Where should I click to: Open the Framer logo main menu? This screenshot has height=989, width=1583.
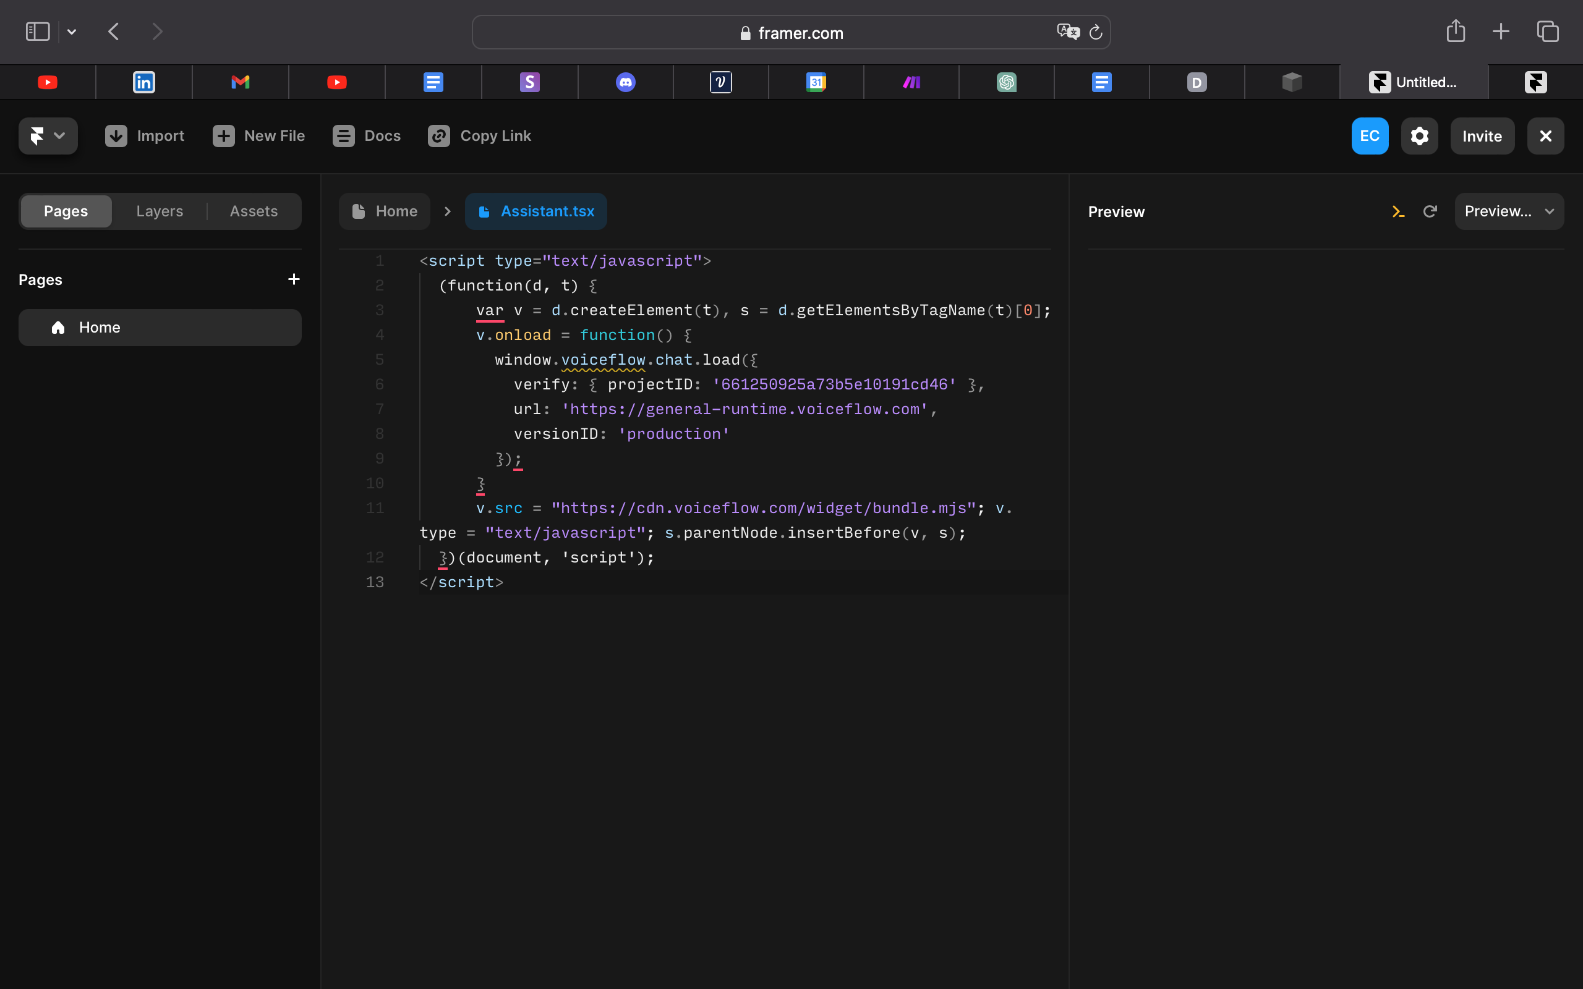coord(48,136)
